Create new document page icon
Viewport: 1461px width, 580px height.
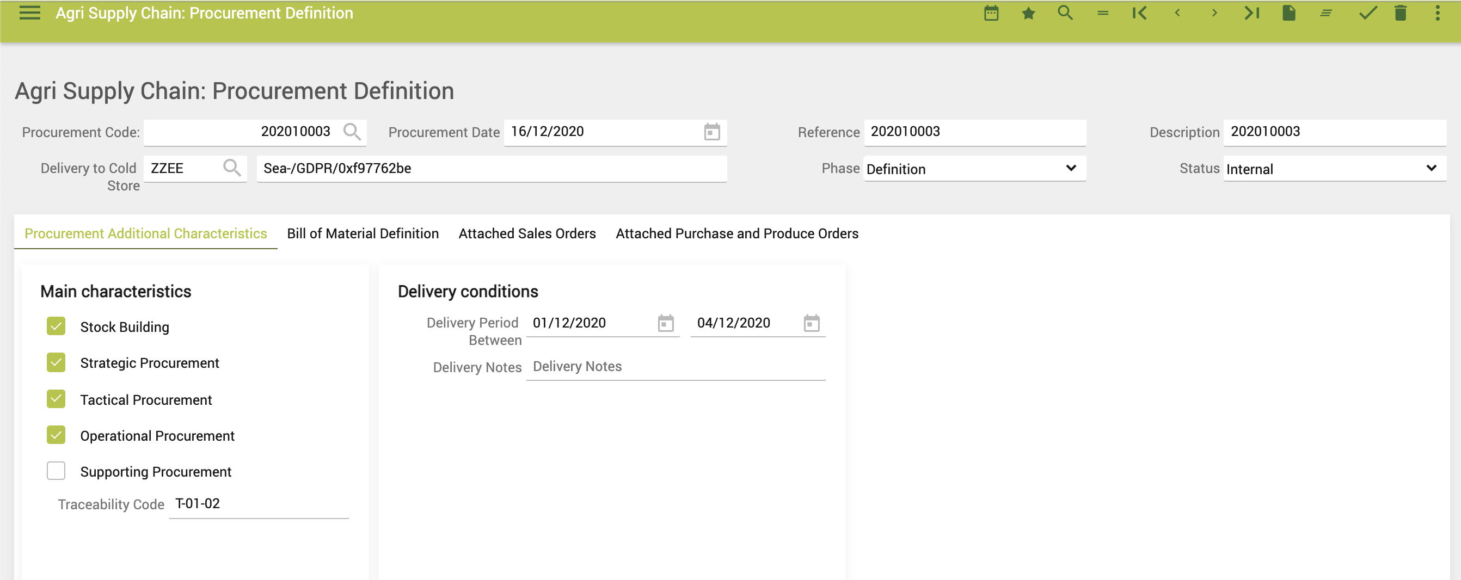(1288, 13)
